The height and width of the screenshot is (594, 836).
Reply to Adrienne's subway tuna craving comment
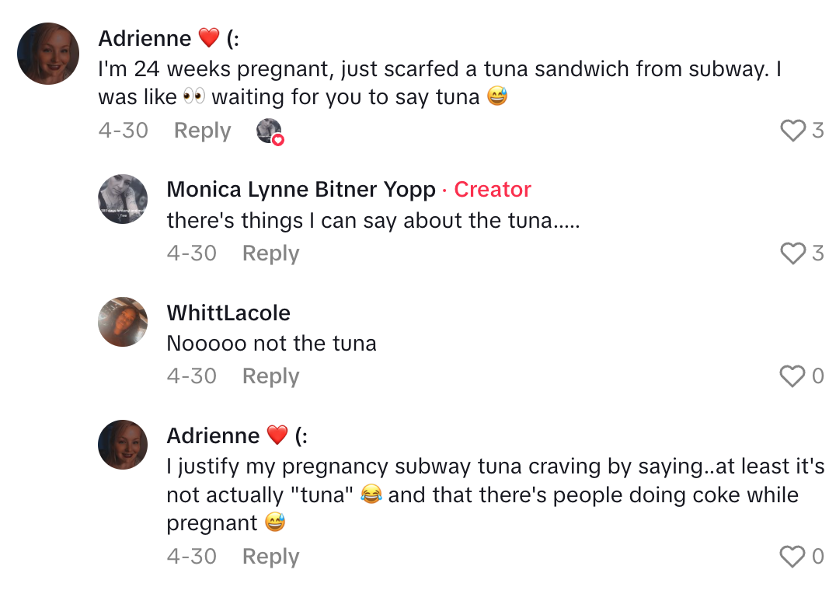pyautogui.click(x=270, y=557)
